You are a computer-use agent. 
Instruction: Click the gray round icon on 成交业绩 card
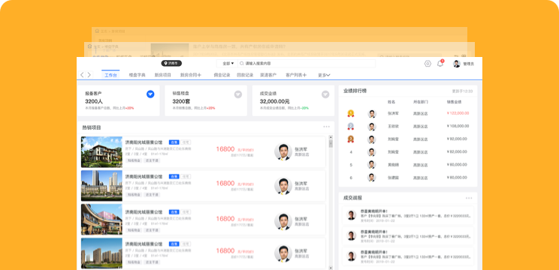tap(325, 94)
